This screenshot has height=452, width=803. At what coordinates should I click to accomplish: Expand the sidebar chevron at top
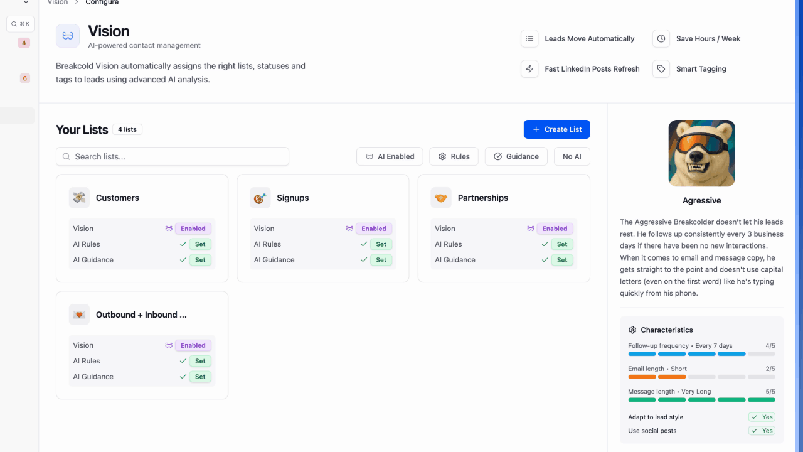click(x=26, y=3)
